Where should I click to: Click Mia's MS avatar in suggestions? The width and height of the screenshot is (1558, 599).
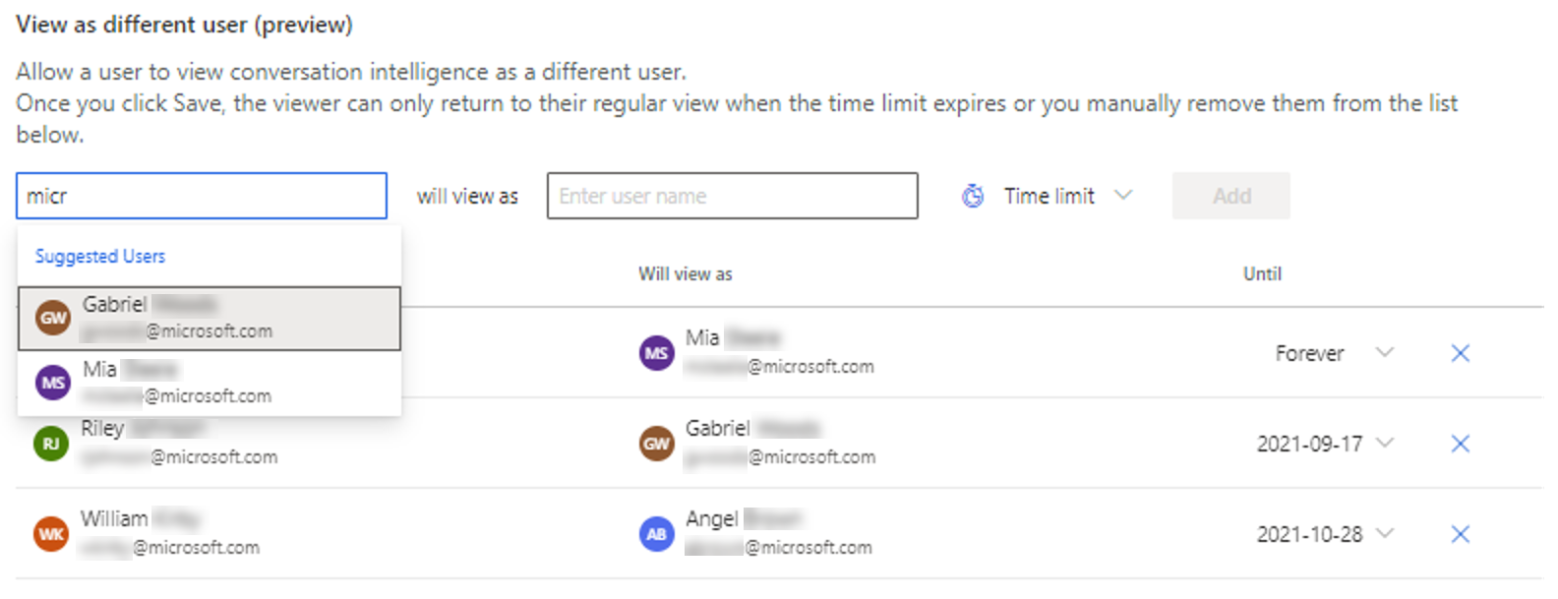coord(53,383)
